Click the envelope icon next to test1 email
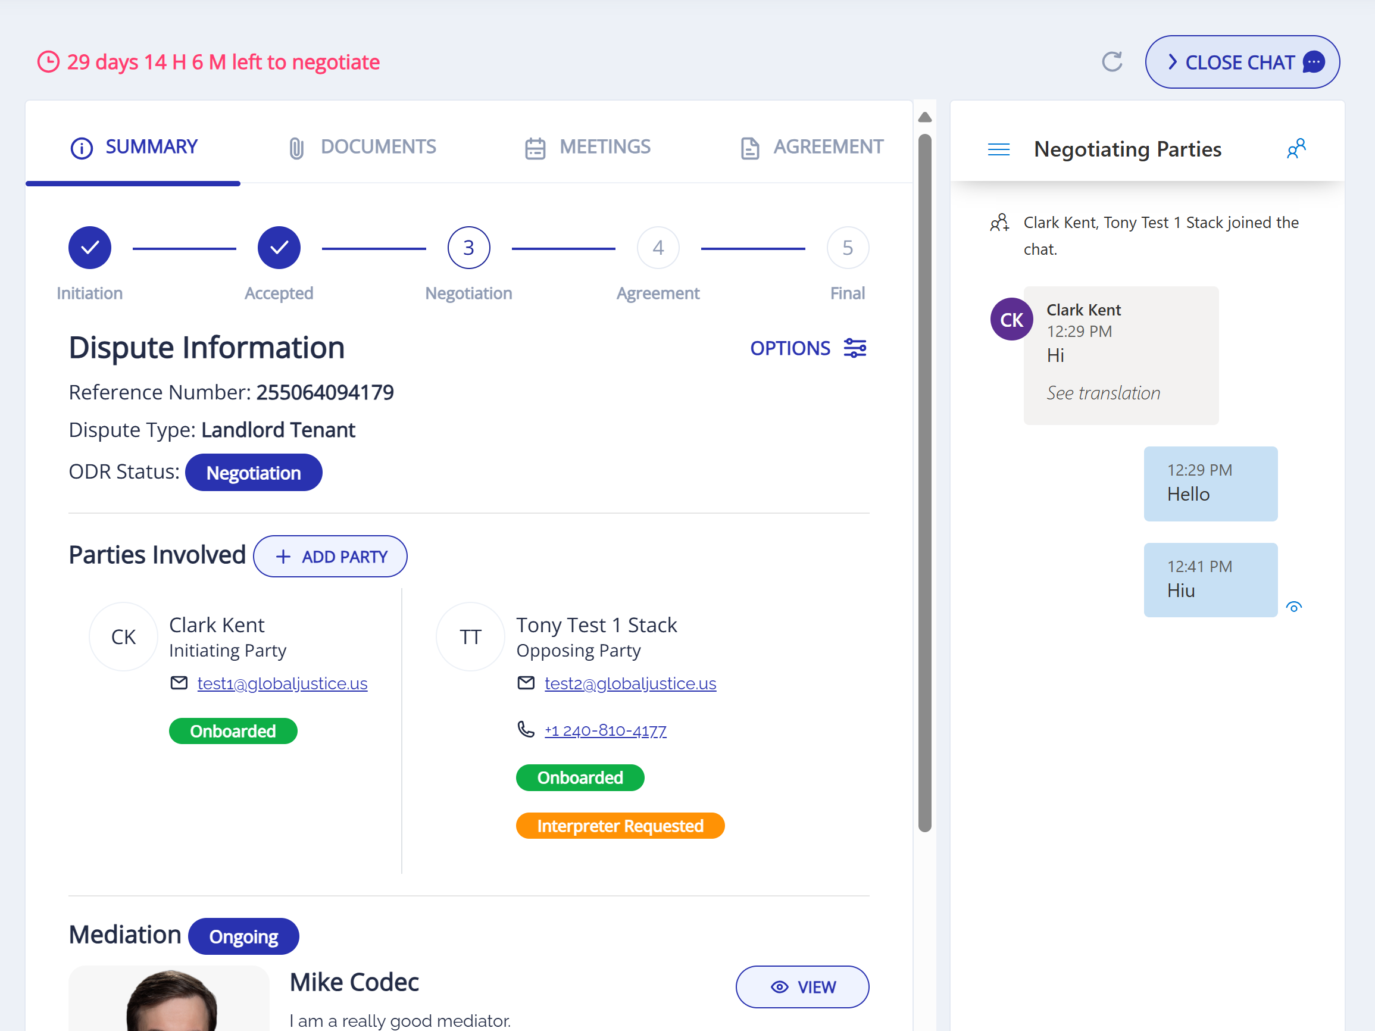1375x1031 pixels. [179, 683]
